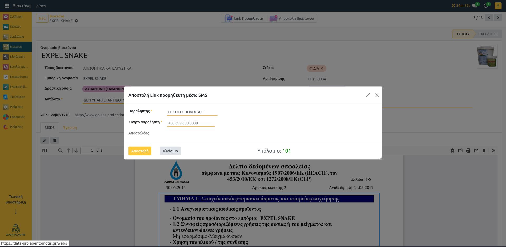
Task: Click the pencil edit icon above the PDF
Action: pos(45,140)
